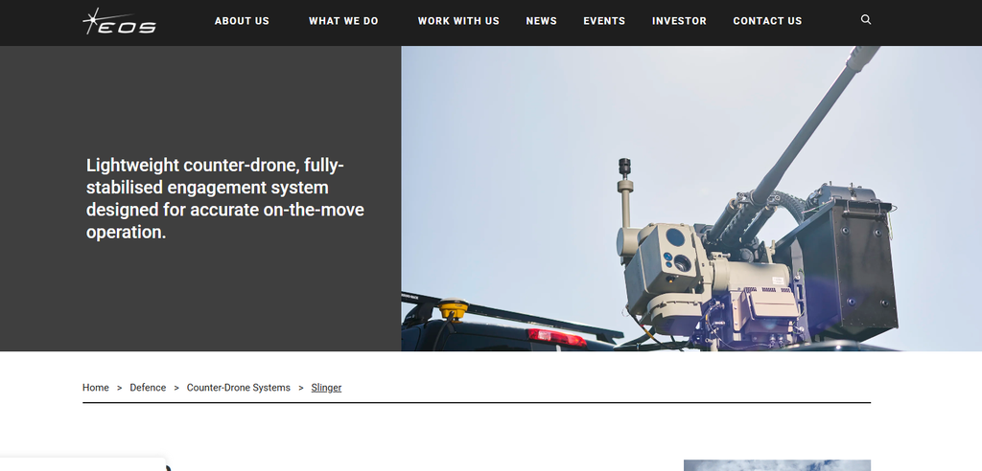Viewport: 982px width, 471px height.
Task: Open the About Us menu
Action: [242, 21]
